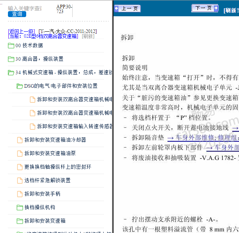Click 拧出摆动支承附近的螺栓 -A- line
Viewport: 239px width, 233px height.
175,220
